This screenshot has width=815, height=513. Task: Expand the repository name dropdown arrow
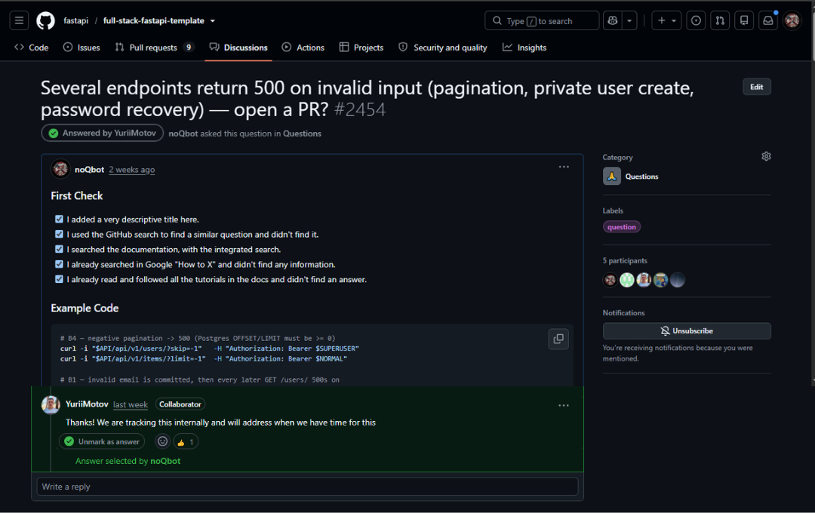(x=213, y=21)
